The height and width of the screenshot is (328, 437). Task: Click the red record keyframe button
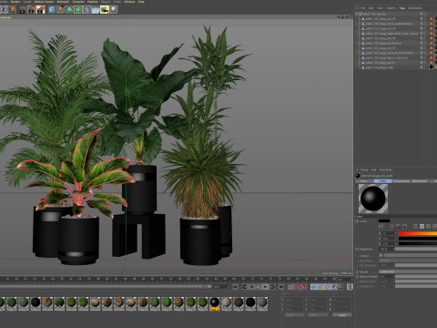pyautogui.click(x=297, y=287)
